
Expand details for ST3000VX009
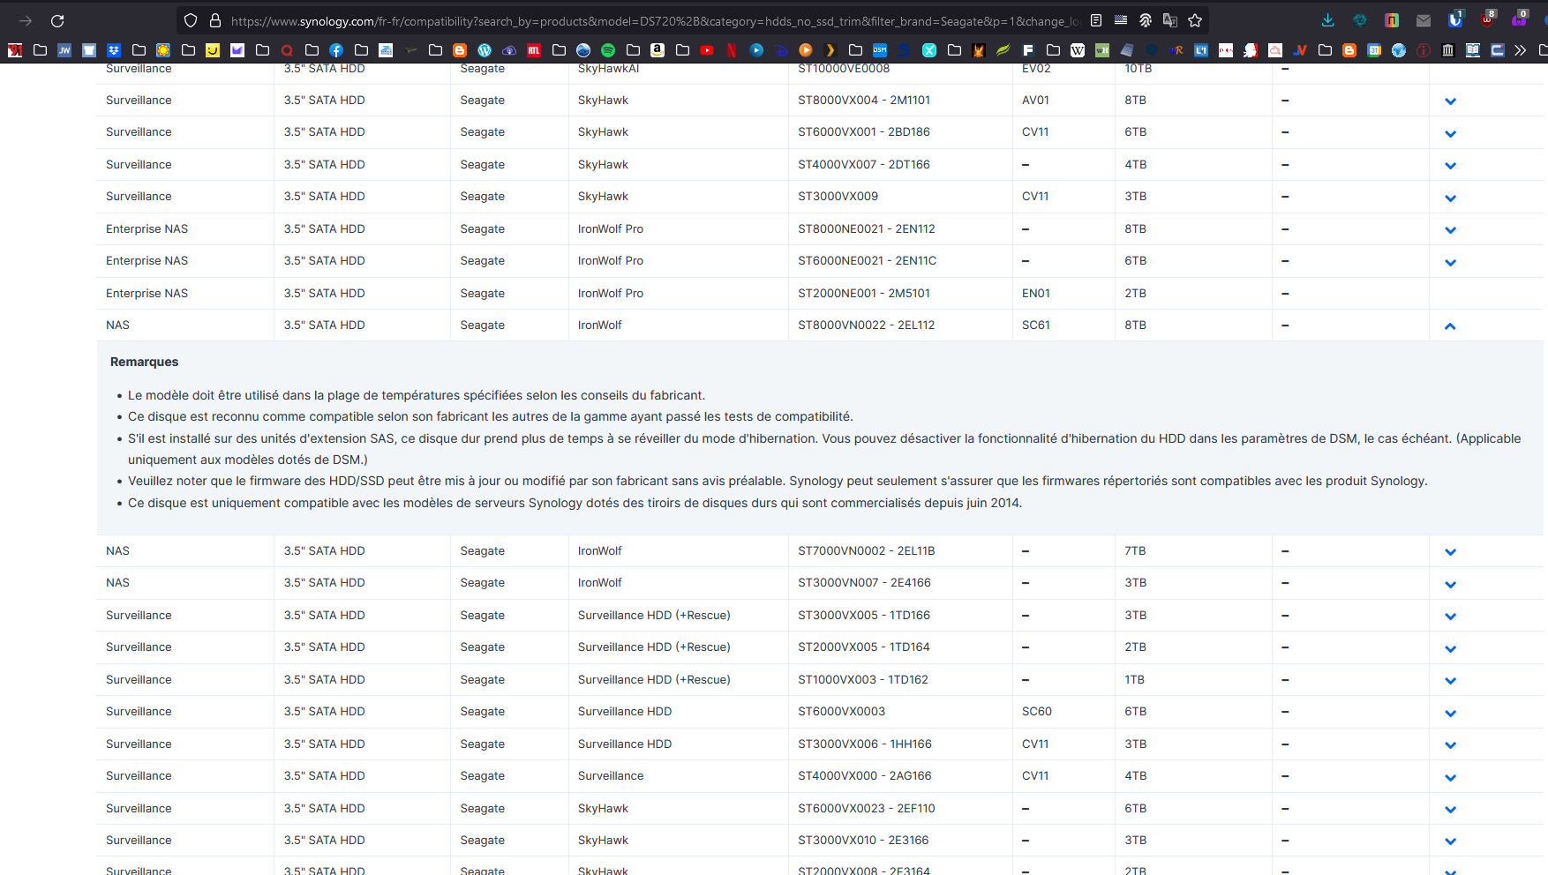coord(1450,198)
